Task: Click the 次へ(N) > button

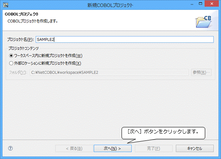Action: (112, 148)
